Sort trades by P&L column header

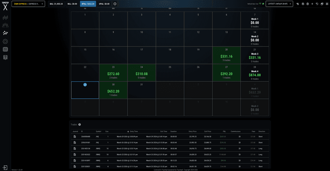pyautogui.click(x=224, y=131)
